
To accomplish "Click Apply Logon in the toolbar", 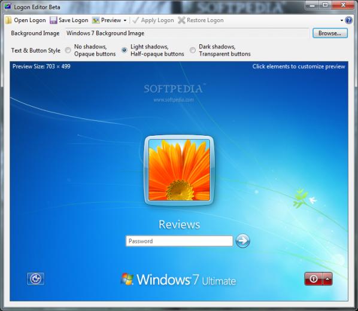I will [x=153, y=20].
